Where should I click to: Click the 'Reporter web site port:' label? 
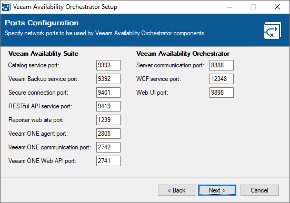(x=37, y=120)
